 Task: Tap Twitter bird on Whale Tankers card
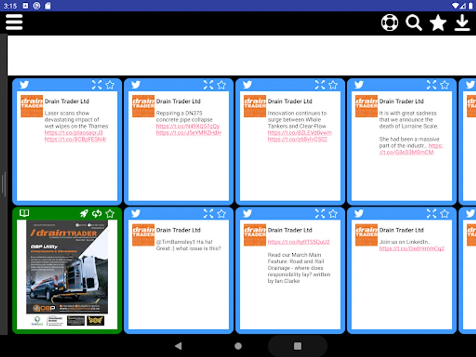[x=247, y=84]
